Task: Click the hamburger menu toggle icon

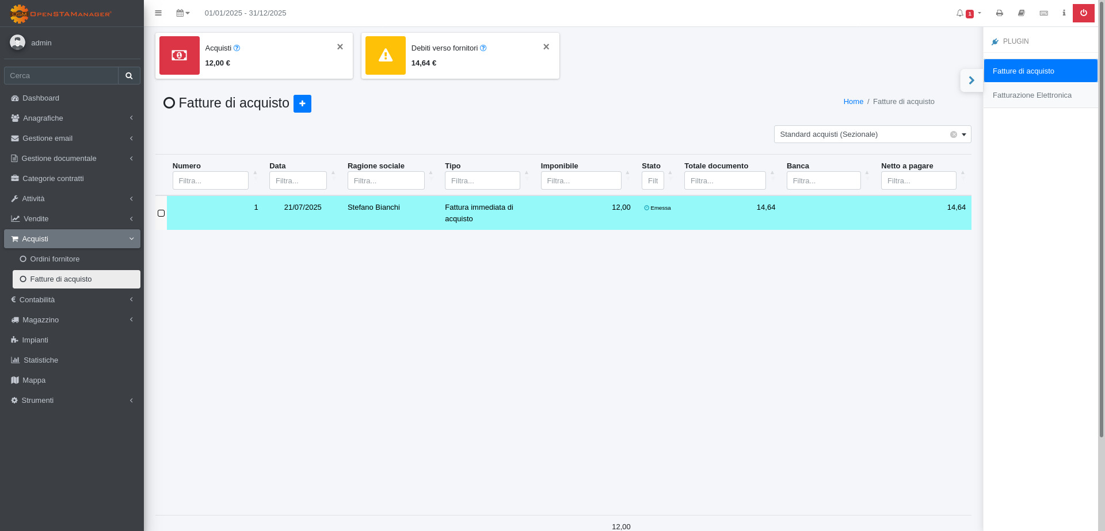Action: (158, 13)
